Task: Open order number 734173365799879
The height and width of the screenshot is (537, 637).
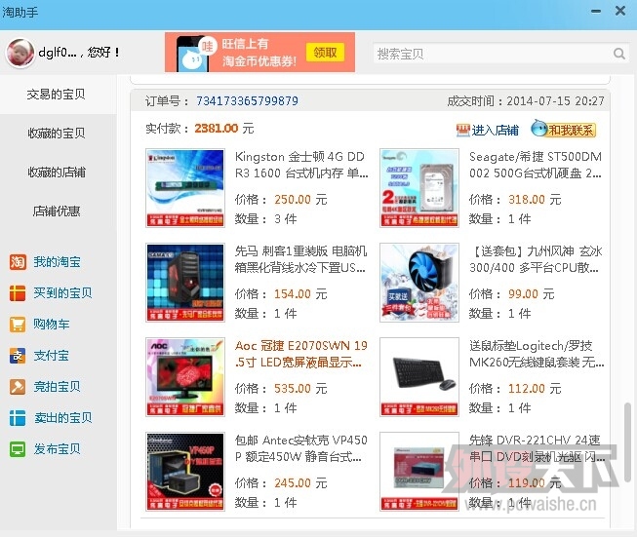Action: (247, 100)
